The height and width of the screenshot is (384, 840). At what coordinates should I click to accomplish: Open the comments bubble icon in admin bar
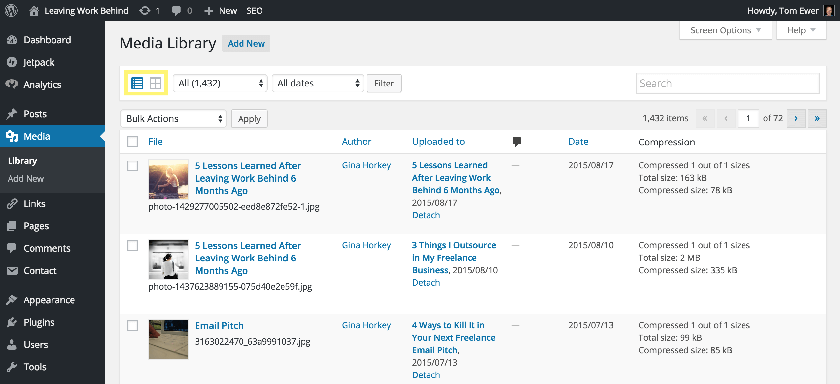[x=177, y=10]
